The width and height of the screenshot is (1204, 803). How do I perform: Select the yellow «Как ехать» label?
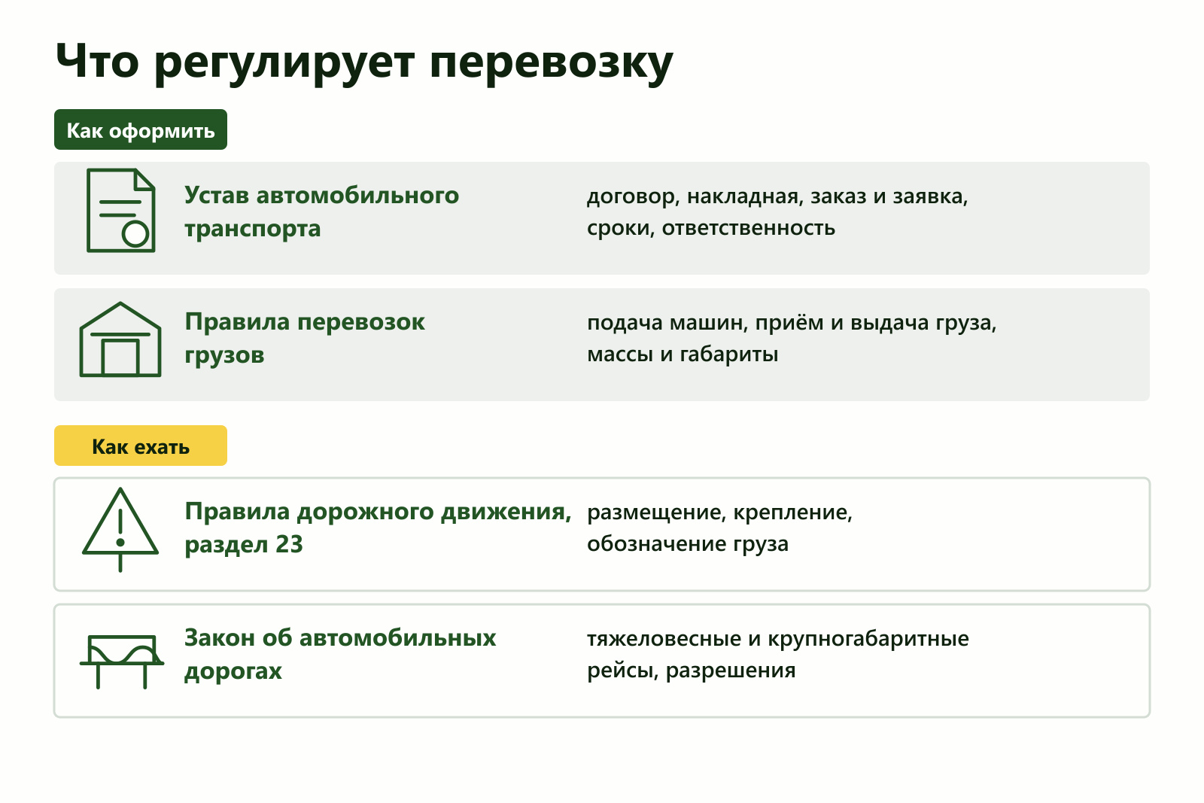pyautogui.click(x=141, y=446)
